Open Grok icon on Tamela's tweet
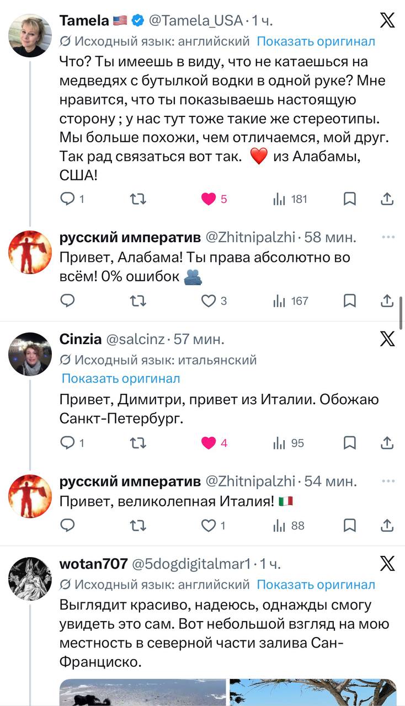This screenshot has width=405, height=706. point(387,20)
